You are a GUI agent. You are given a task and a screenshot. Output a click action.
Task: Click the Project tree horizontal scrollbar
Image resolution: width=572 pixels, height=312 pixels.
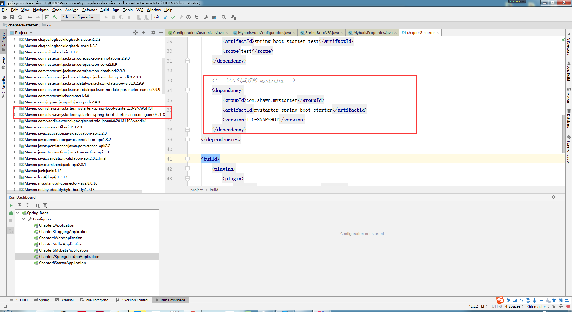pos(74,192)
